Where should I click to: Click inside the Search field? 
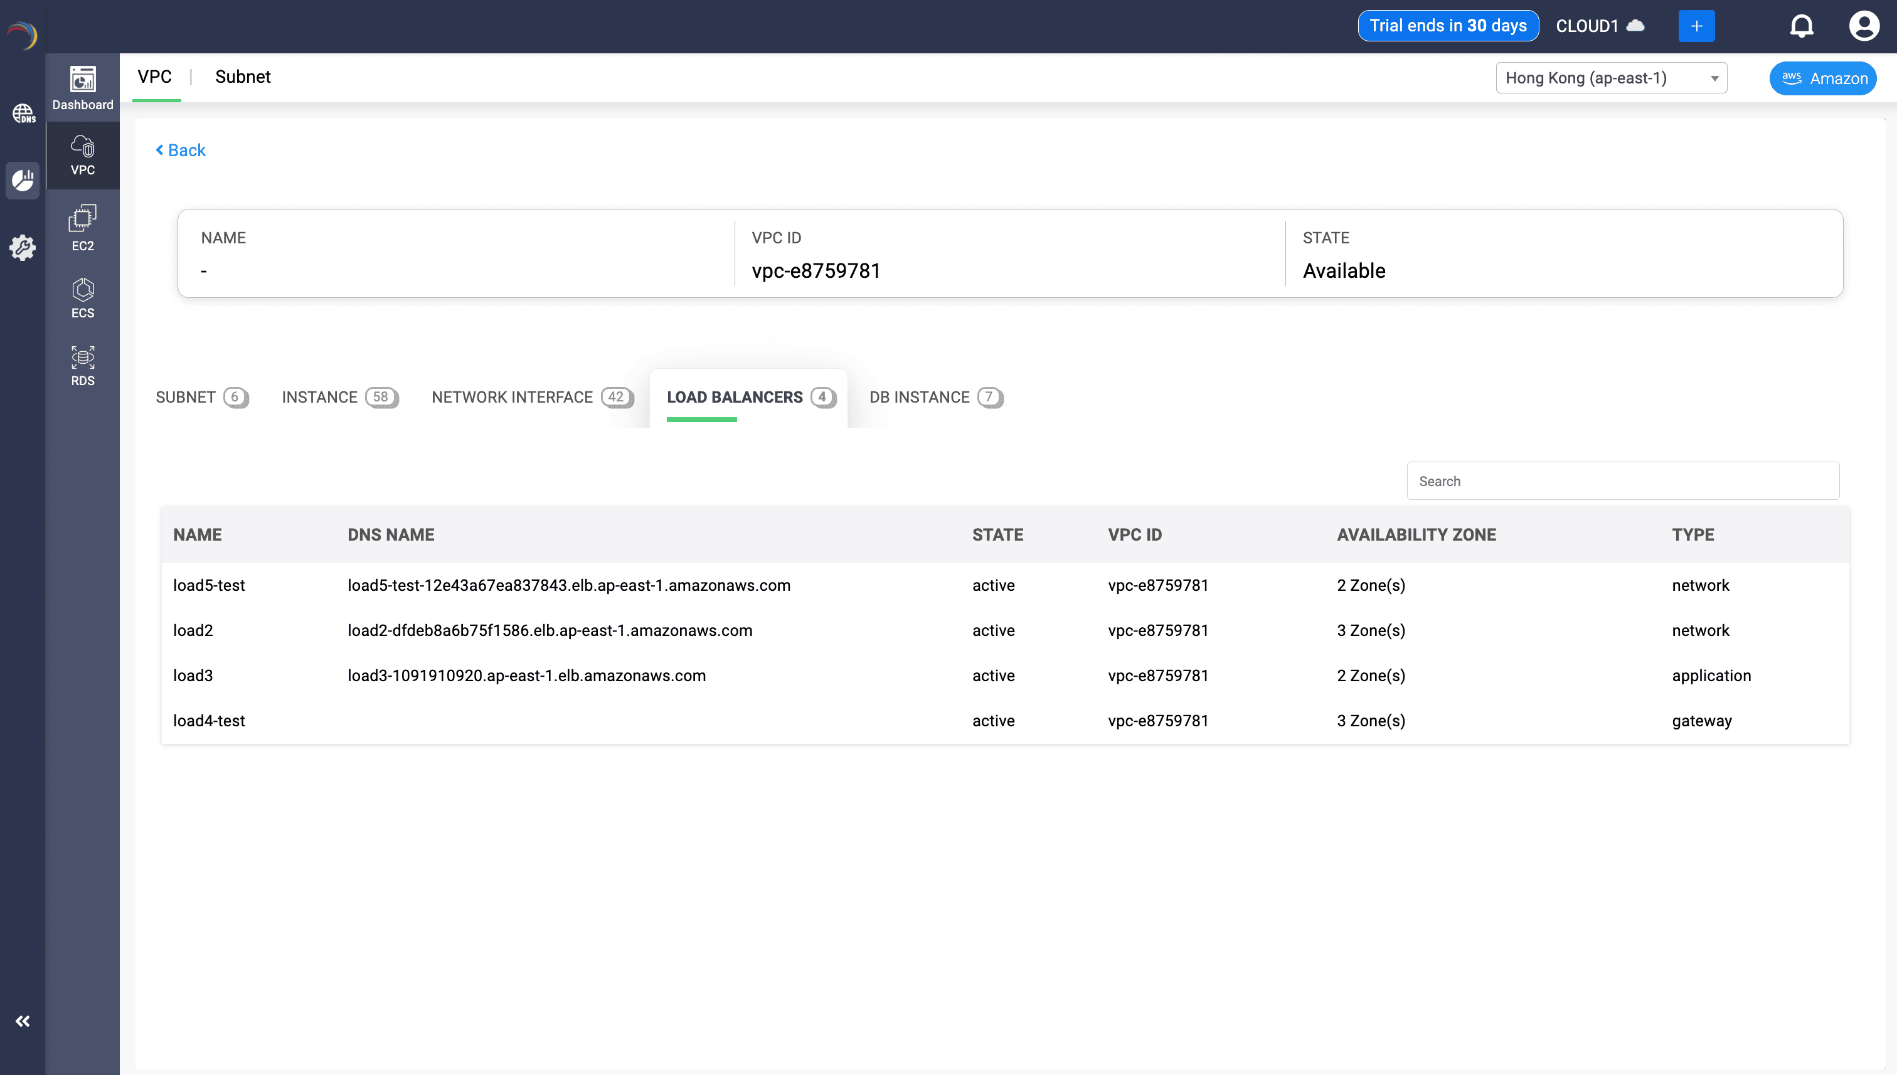click(x=1622, y=480)
